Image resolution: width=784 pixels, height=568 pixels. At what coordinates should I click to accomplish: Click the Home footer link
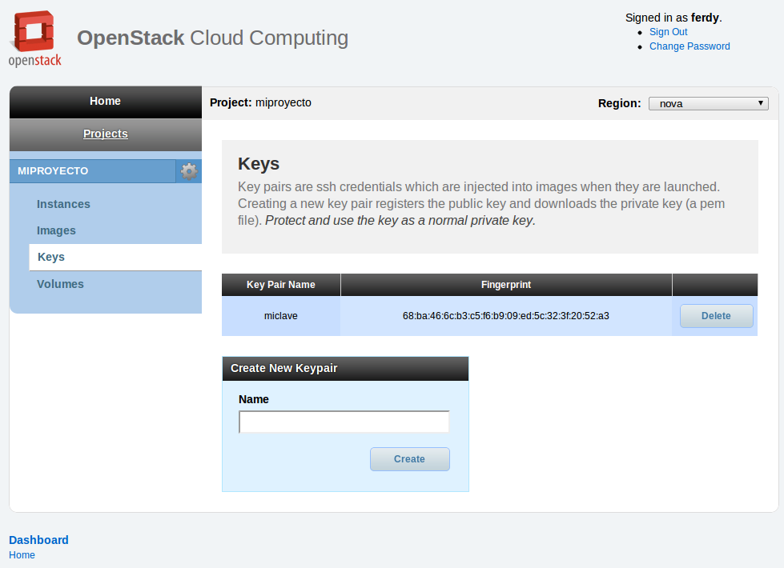(22, 555)
